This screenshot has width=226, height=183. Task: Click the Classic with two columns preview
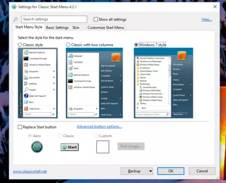coord(94,83)
